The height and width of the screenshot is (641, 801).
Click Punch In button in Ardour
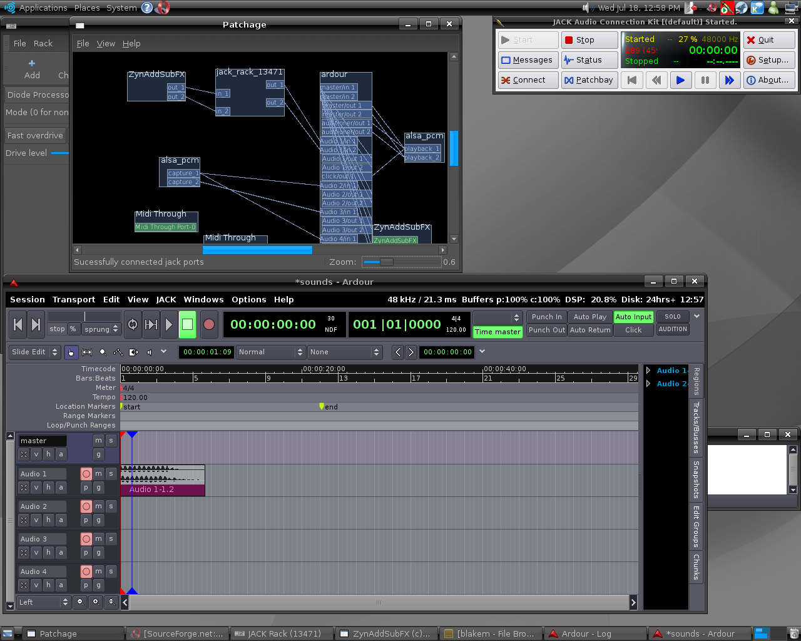pos(547,317)
